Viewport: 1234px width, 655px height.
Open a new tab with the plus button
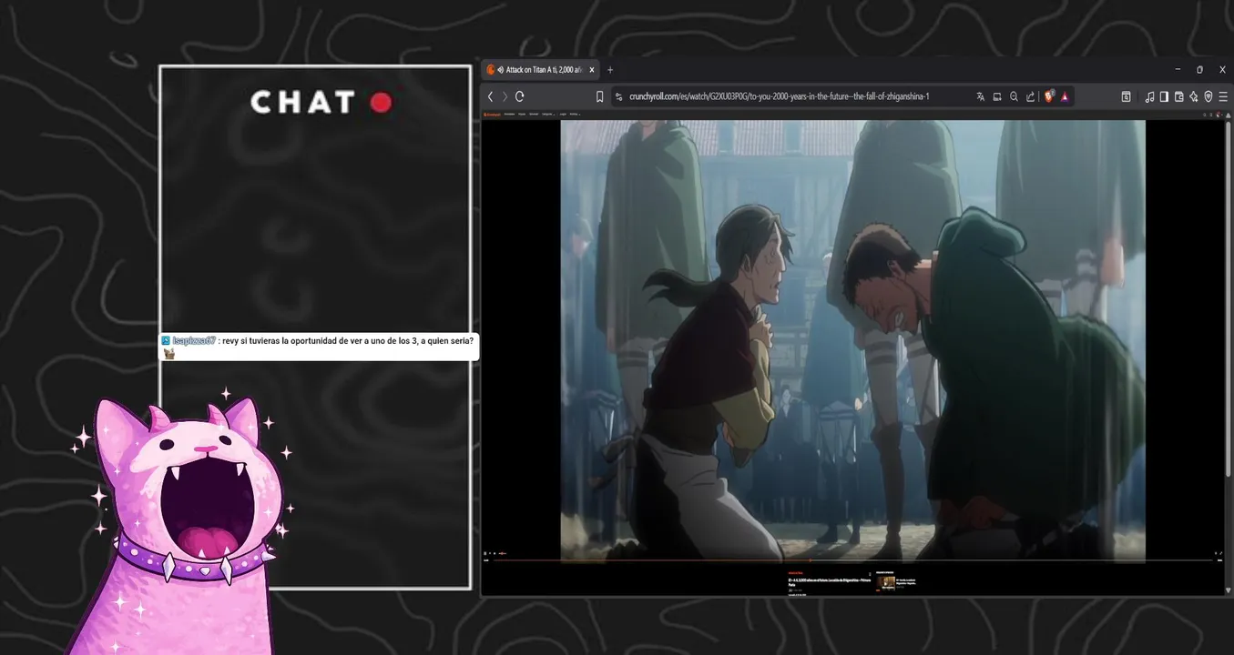[610, 70]
